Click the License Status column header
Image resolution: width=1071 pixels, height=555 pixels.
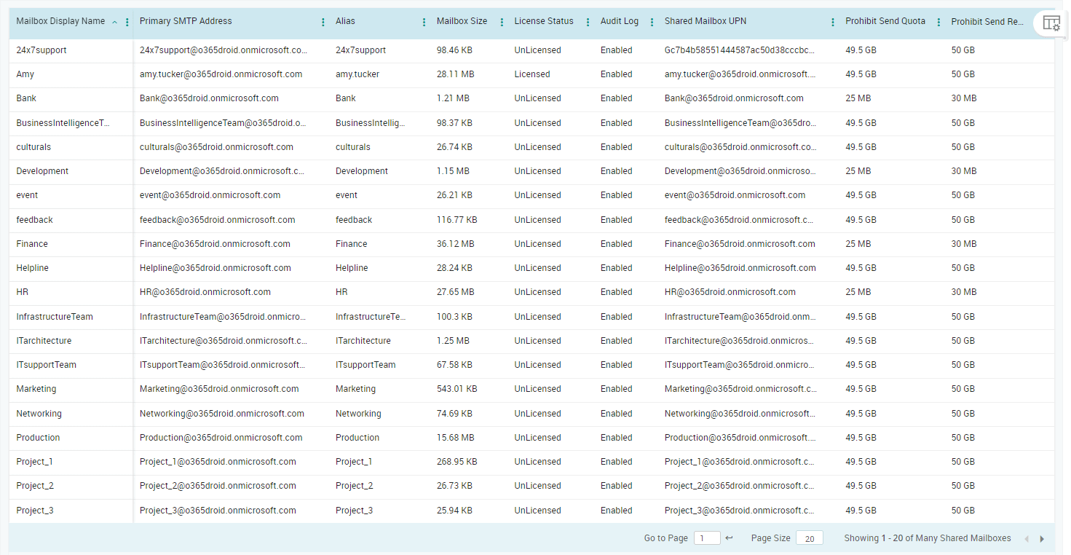point(543,21)
